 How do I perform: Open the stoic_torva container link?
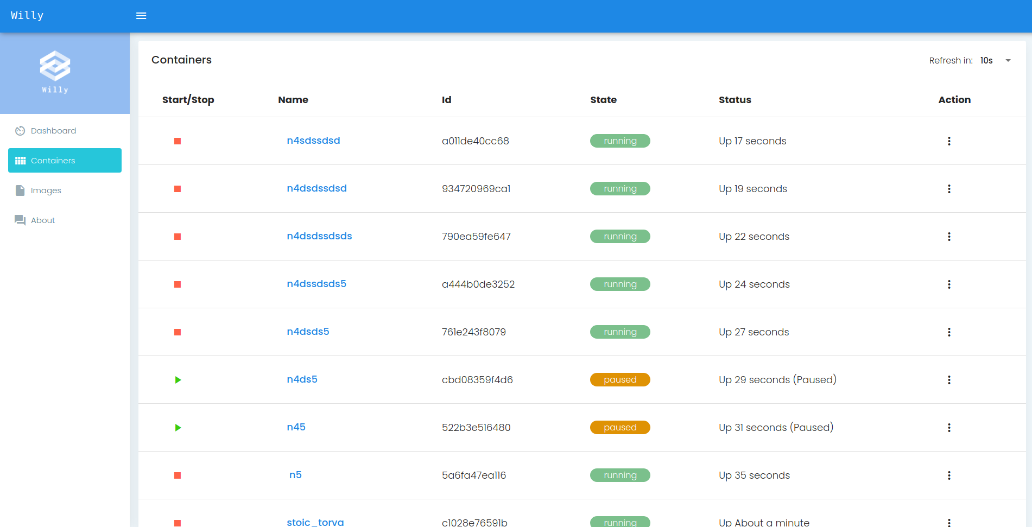(x=315, y=522)
